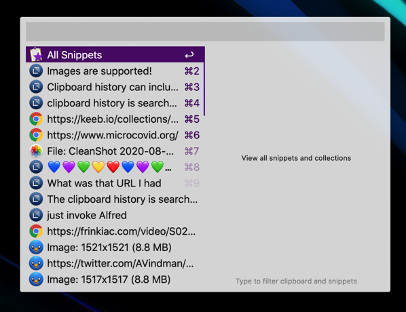Select 'The clipboard history is search...' row
This screenshot has height=312, width=406.
pos(115,199)
